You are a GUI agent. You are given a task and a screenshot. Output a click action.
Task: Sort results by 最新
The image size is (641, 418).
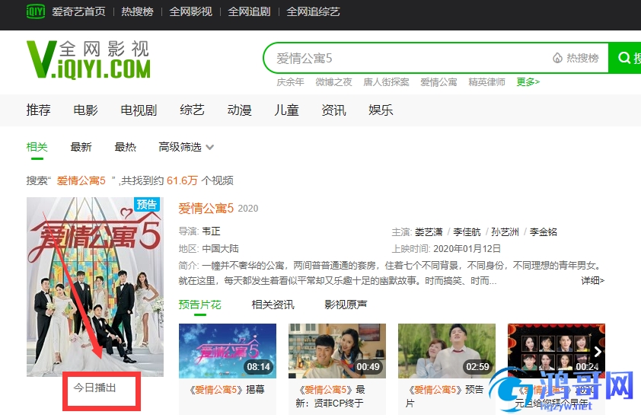[x=81, y=147]
